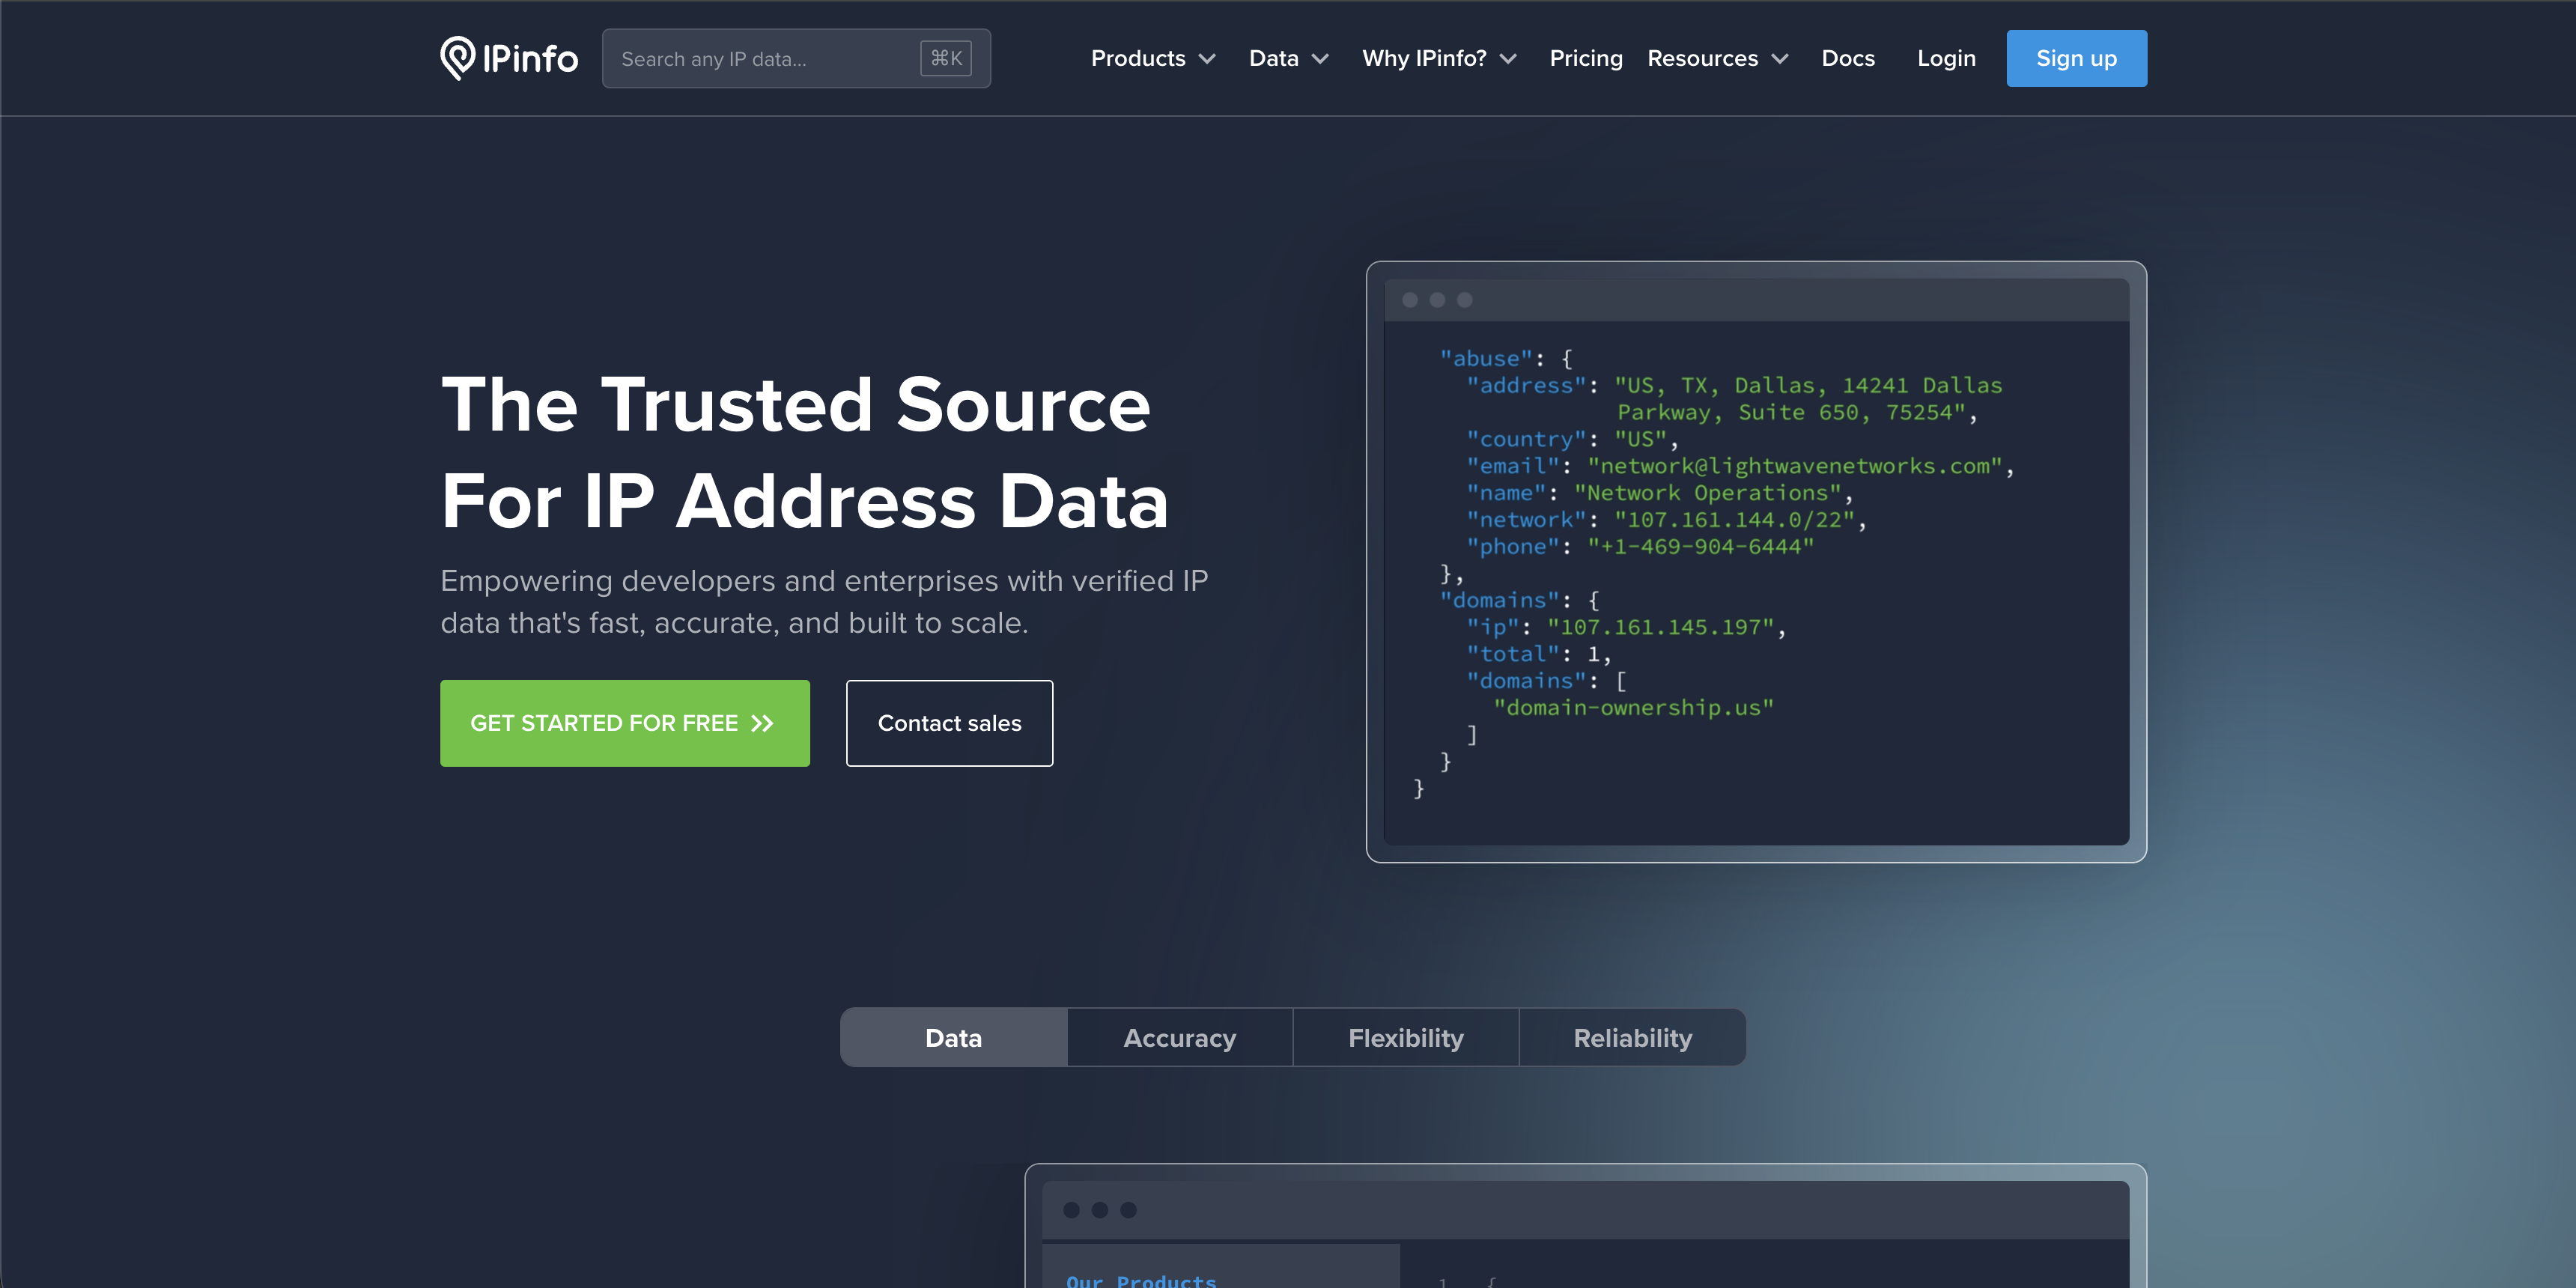Click the Contact sales button

(x=948, y=723)
